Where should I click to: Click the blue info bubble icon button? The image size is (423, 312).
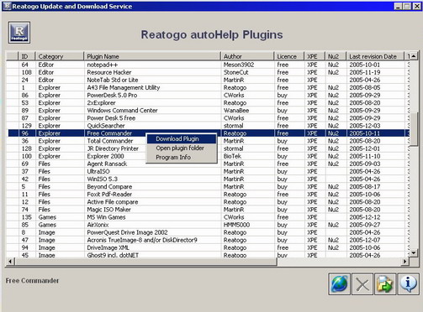(x=409, y=284)
